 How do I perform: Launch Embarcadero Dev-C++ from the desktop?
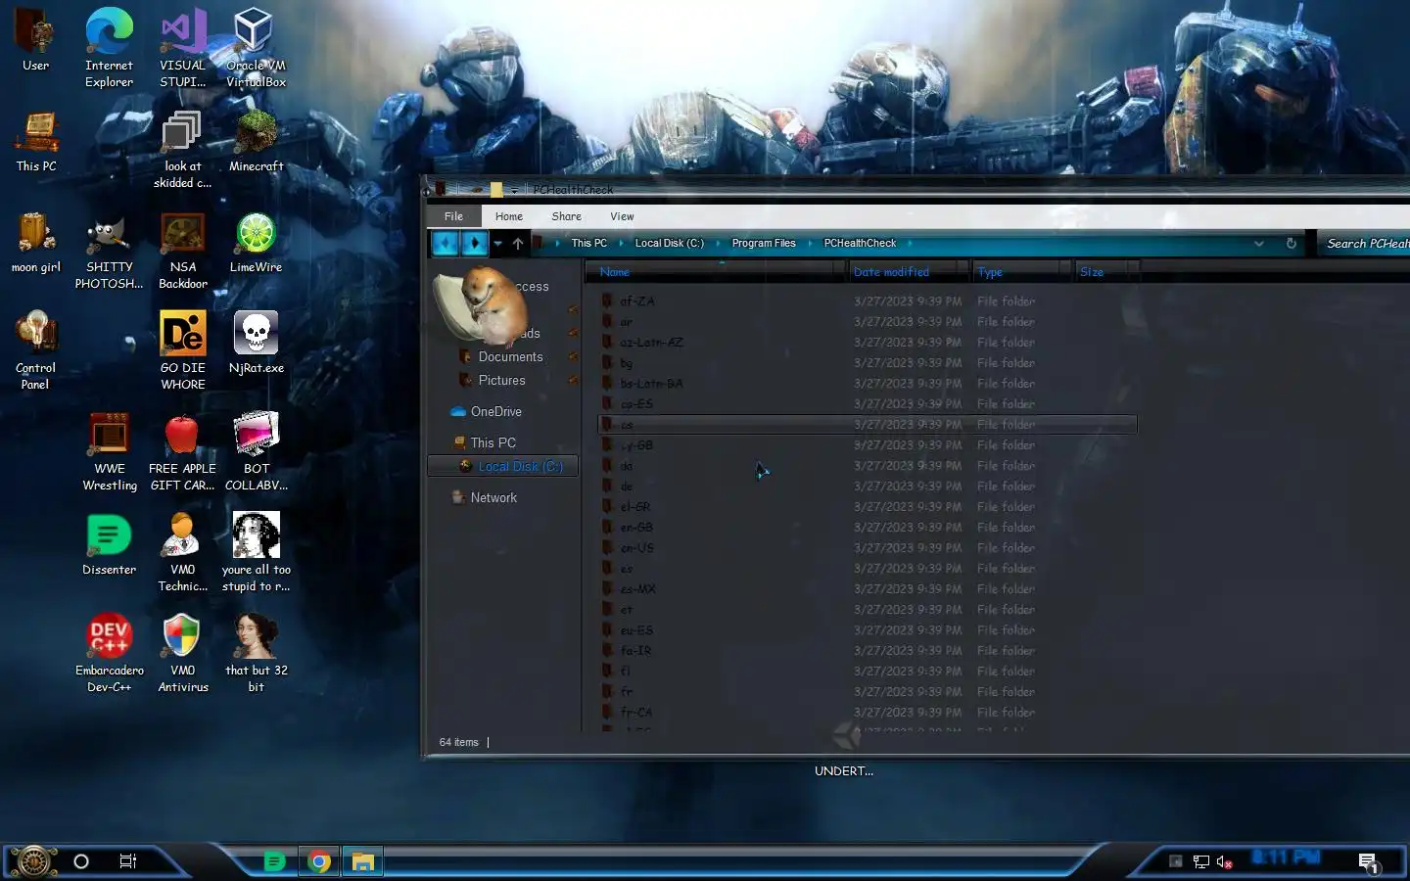(109, 653)
